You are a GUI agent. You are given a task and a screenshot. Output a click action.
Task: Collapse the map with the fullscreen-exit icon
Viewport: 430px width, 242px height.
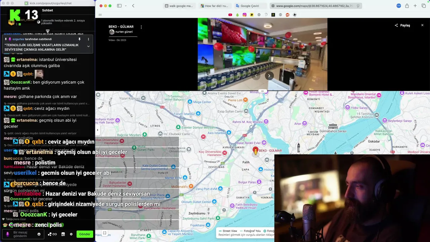click(104, 233)
